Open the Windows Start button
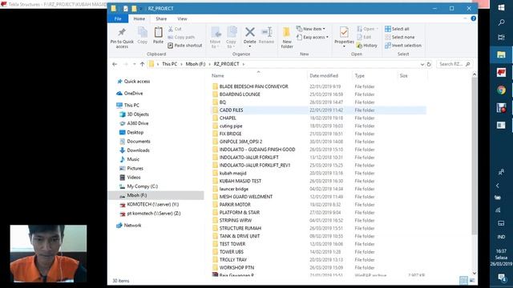The image size is (513, 288). (501, 7)
